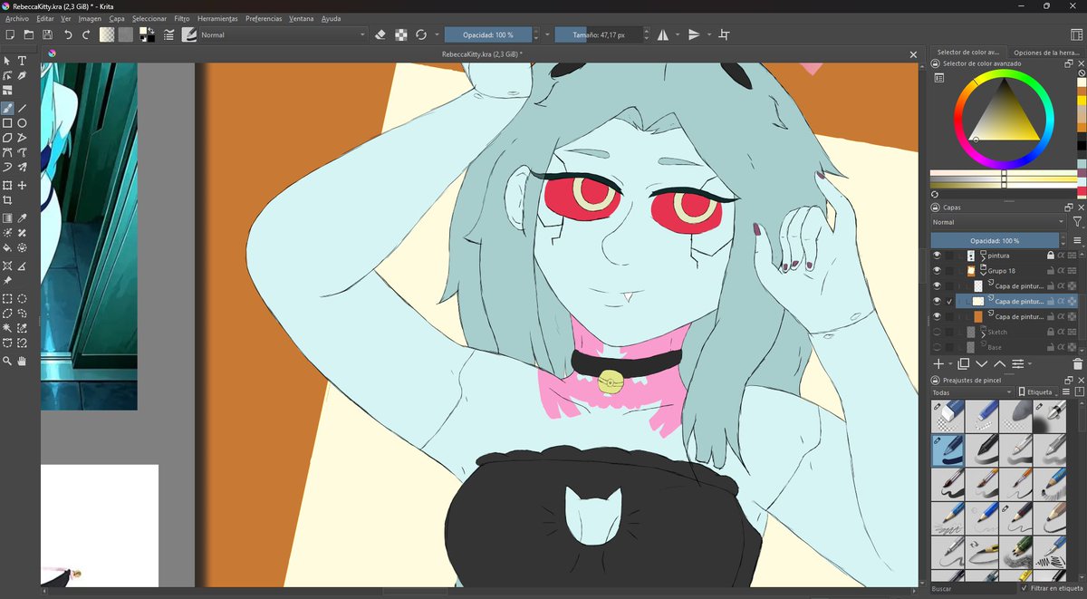Open the Todas brush tag dropdown

(971, 392)
